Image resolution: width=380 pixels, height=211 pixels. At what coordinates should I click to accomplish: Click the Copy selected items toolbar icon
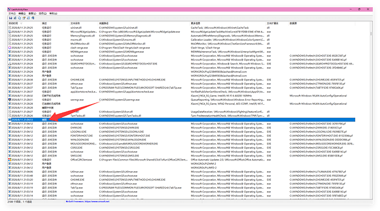[19, 18]
